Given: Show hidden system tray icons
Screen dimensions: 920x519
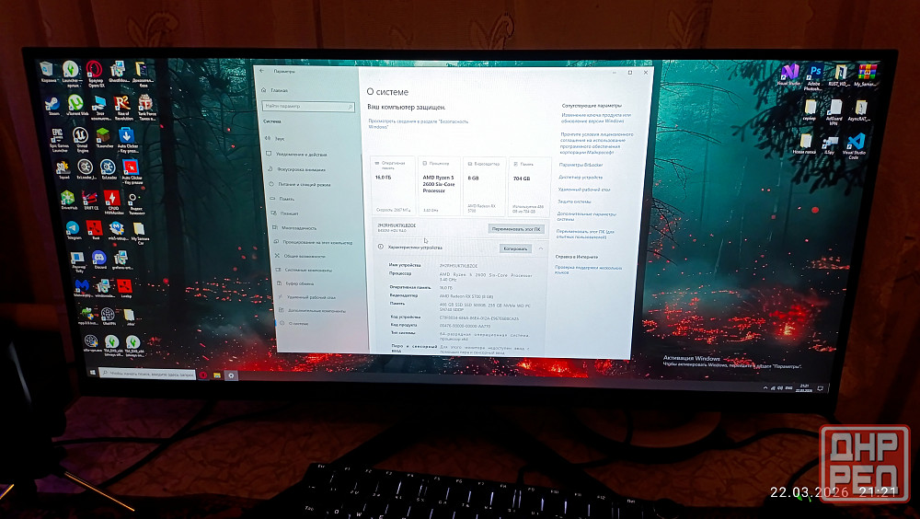Looking at the screenshot, I should point(765,389).
